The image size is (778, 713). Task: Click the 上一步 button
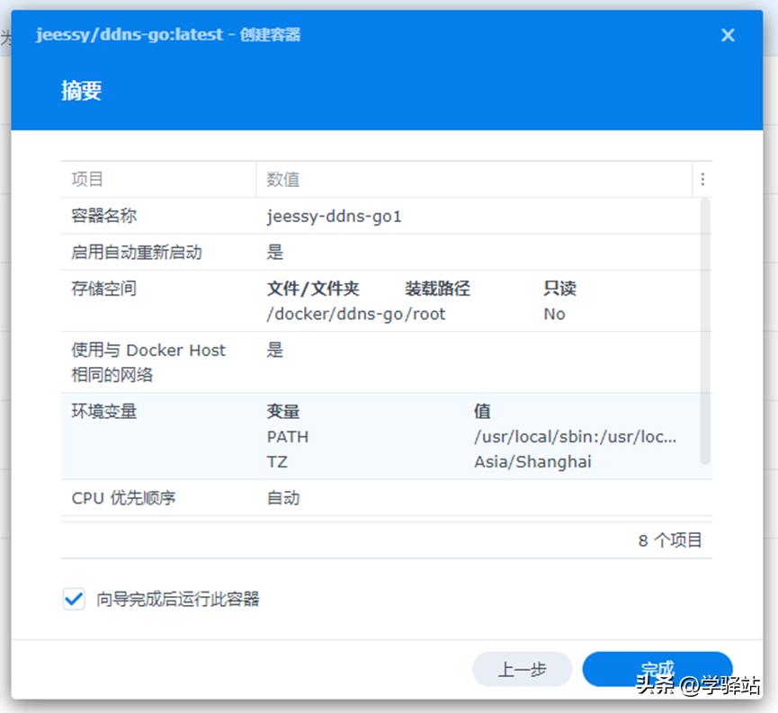pos(522,669)
